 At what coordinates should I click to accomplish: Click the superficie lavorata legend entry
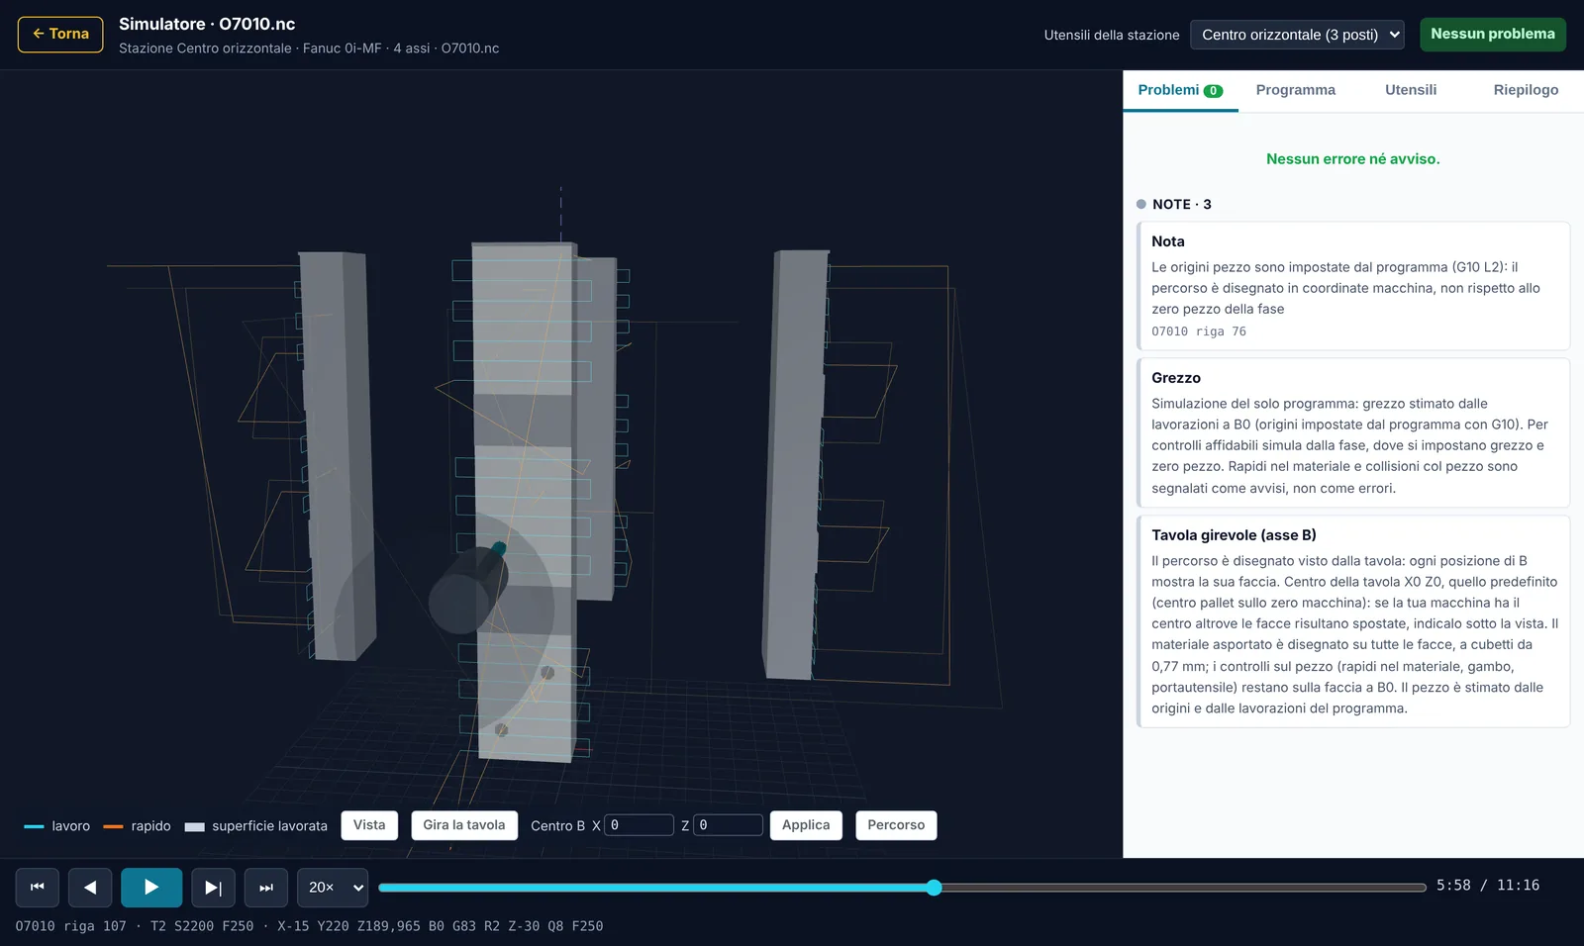255,826
